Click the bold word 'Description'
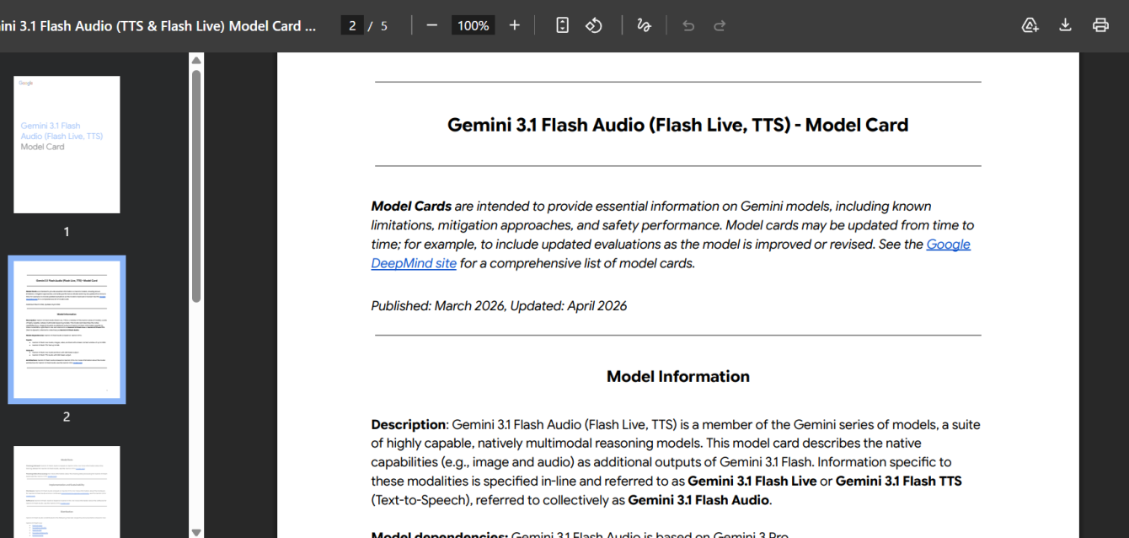 point(408,424)
